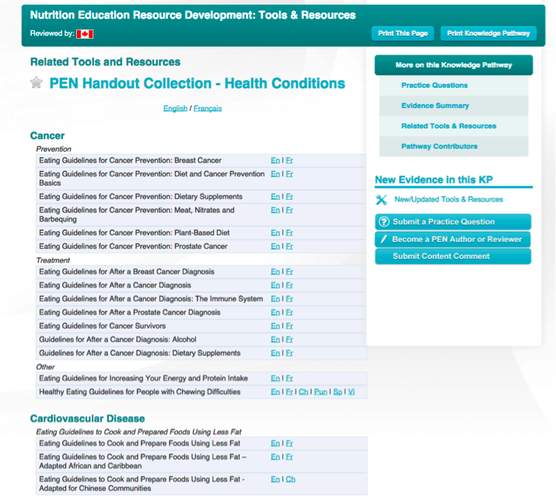Screen dimensions: 556x496
Task: Open Fr link for the Chewing Difficulties handout
Action: pos(289,392)
